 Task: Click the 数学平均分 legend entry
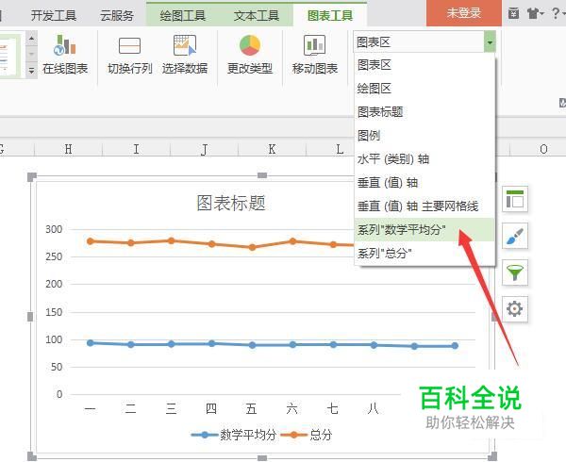(234, 435)
